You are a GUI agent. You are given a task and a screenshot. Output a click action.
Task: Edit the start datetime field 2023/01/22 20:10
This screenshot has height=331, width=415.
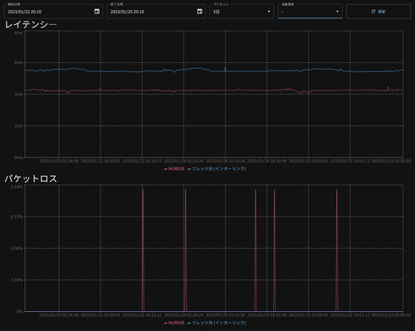coord(53,12)
